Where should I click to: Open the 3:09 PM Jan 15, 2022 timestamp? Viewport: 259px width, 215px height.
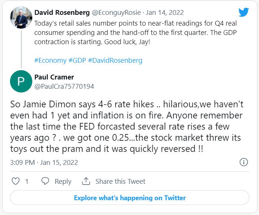coord(44,163)
